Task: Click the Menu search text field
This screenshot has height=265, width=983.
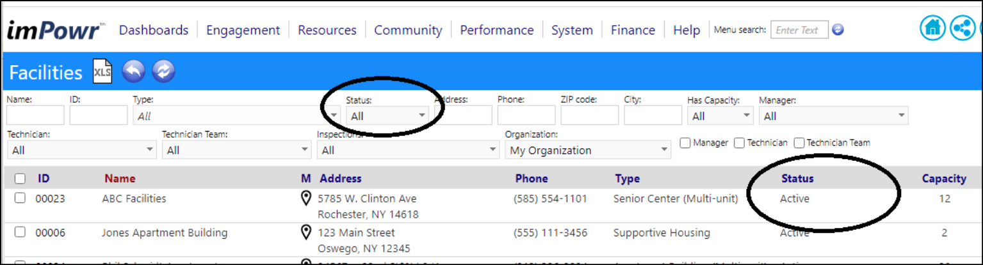Action: (799, 30)
